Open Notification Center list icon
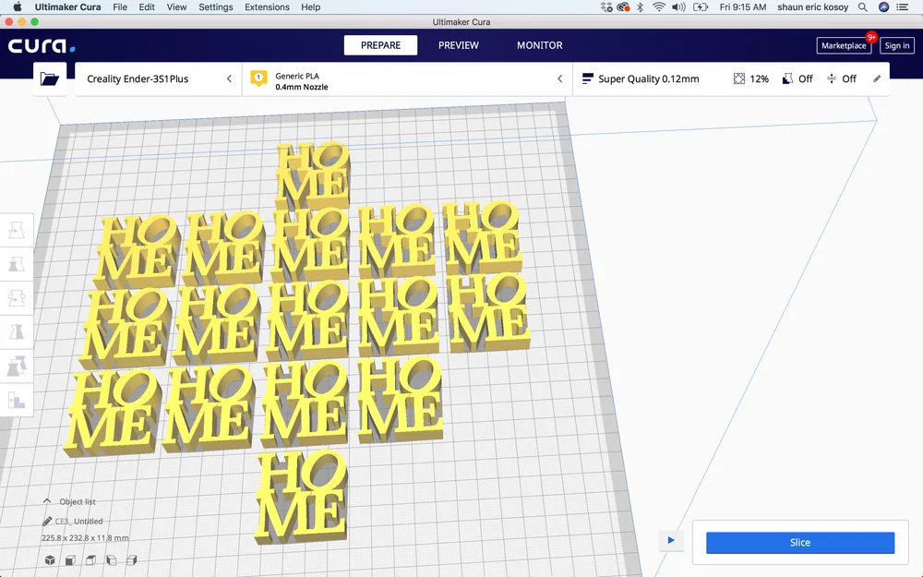 [x=903, y=7]
